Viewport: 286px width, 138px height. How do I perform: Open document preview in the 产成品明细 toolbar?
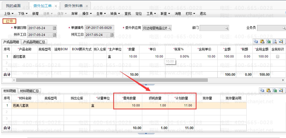pos(275,41)
